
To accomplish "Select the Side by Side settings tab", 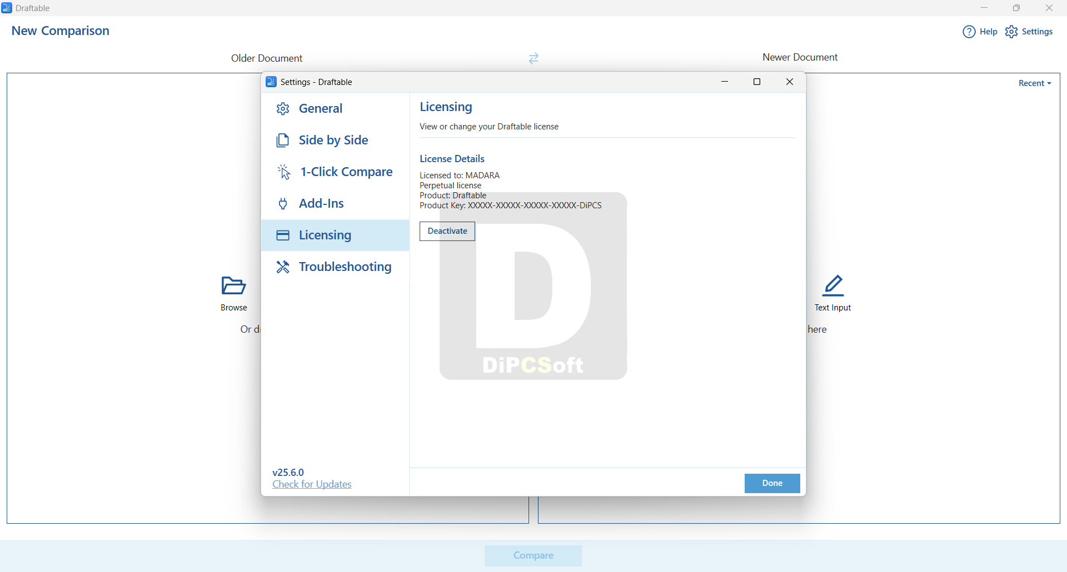I will tap(335, 140).
